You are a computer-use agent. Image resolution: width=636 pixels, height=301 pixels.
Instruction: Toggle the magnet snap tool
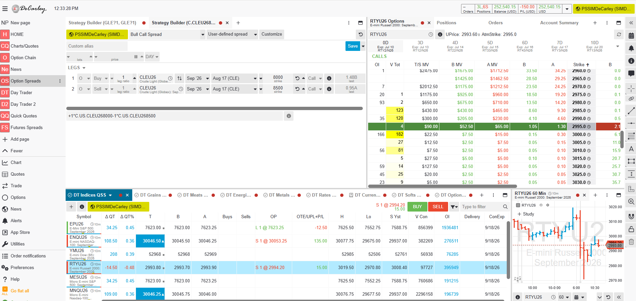click(x=631, y=217)
